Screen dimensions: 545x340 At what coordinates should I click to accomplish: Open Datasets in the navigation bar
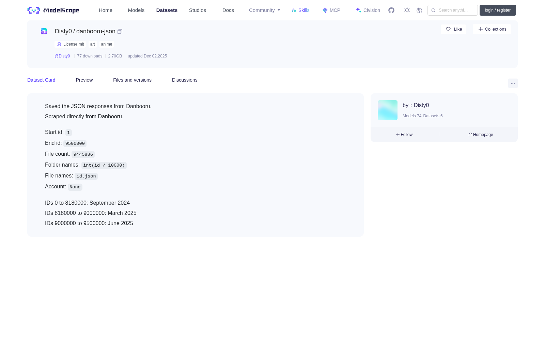pos(167,10)
